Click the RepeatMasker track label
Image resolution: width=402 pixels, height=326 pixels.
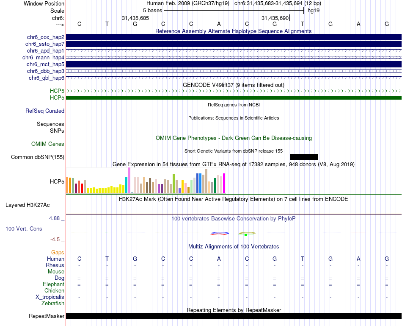pyautogui.click(x=47, y=316)
